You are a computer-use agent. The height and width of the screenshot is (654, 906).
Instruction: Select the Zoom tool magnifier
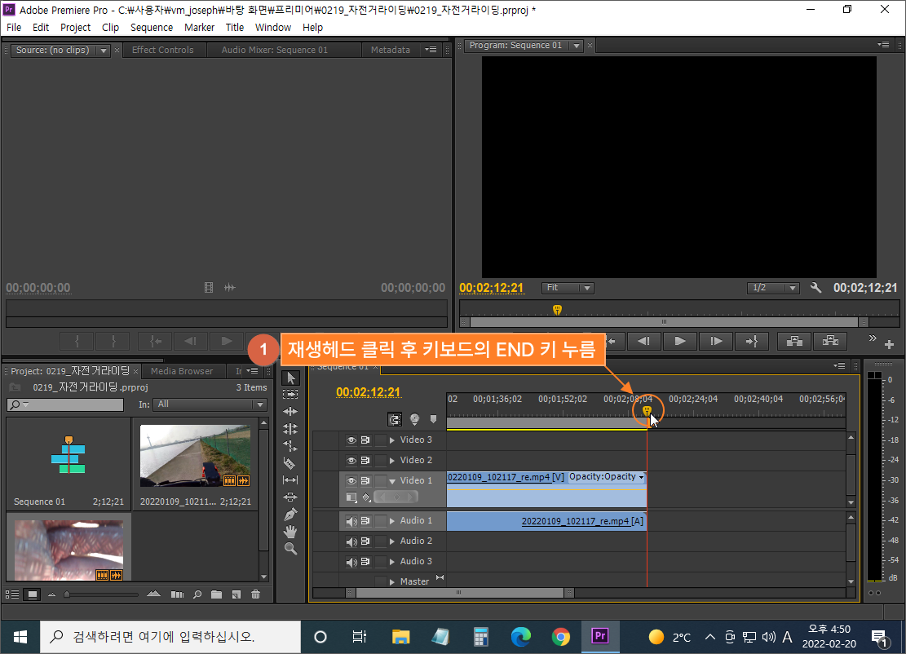290,549
